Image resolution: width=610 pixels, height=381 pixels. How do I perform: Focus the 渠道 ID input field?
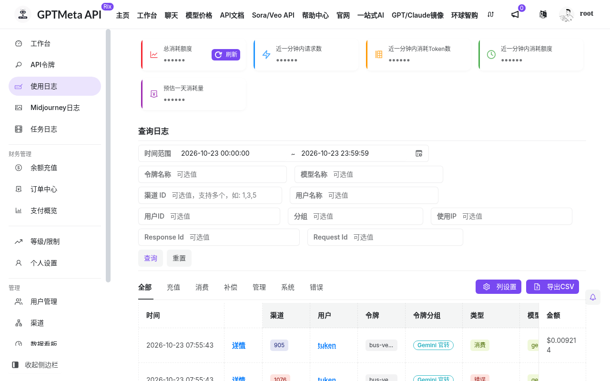[210, 195]
